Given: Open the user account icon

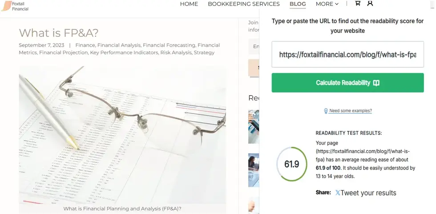Looking at the screenshot, I should point(370,3).
